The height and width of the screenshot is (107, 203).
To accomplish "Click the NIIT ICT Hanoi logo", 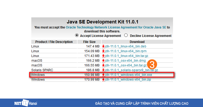I will click(26, 103).
